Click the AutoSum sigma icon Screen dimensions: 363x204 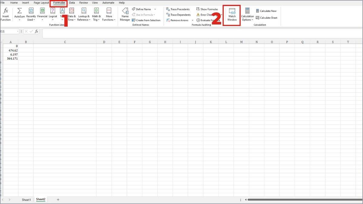20,11
